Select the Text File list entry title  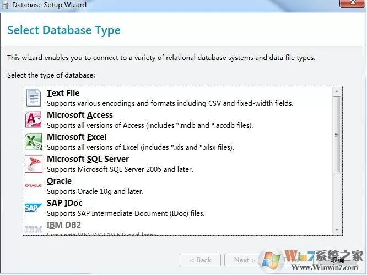point(63,93)
